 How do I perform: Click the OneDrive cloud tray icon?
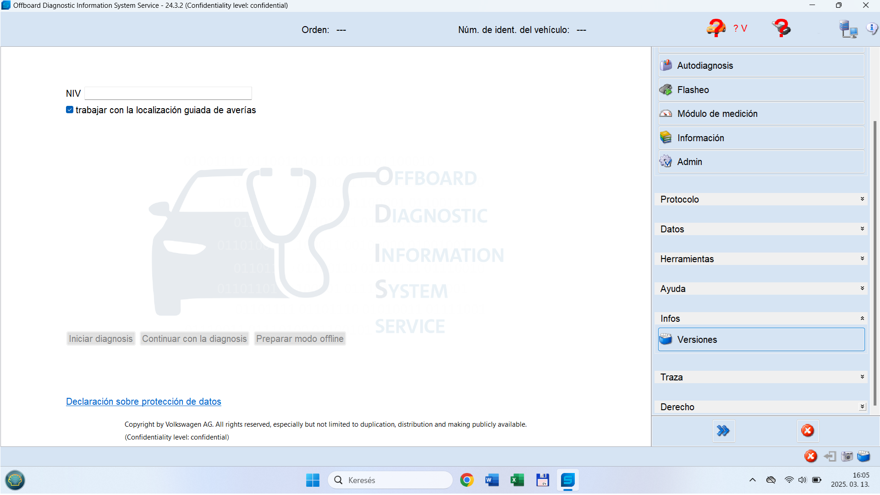771,480
